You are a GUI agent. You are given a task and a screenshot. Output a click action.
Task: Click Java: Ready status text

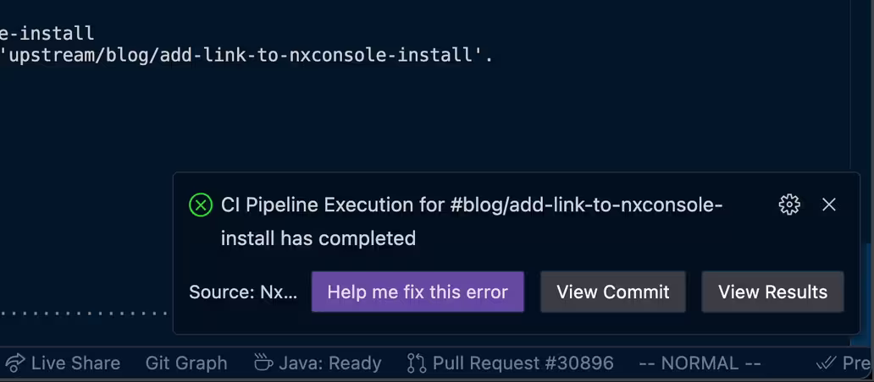pos(330,363)
